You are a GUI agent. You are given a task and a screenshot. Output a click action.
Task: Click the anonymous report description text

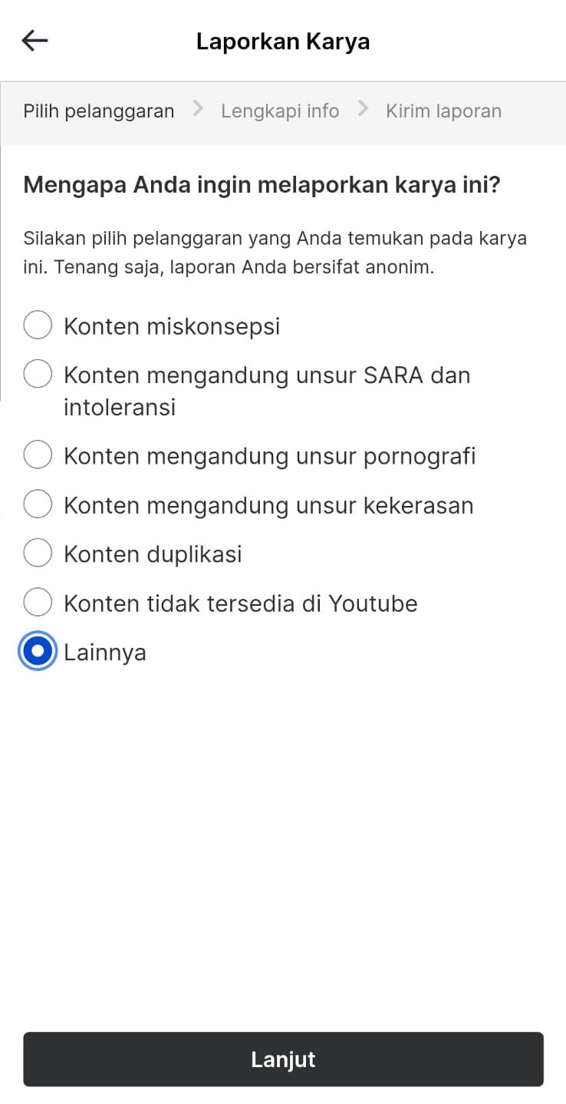(275, 253)
